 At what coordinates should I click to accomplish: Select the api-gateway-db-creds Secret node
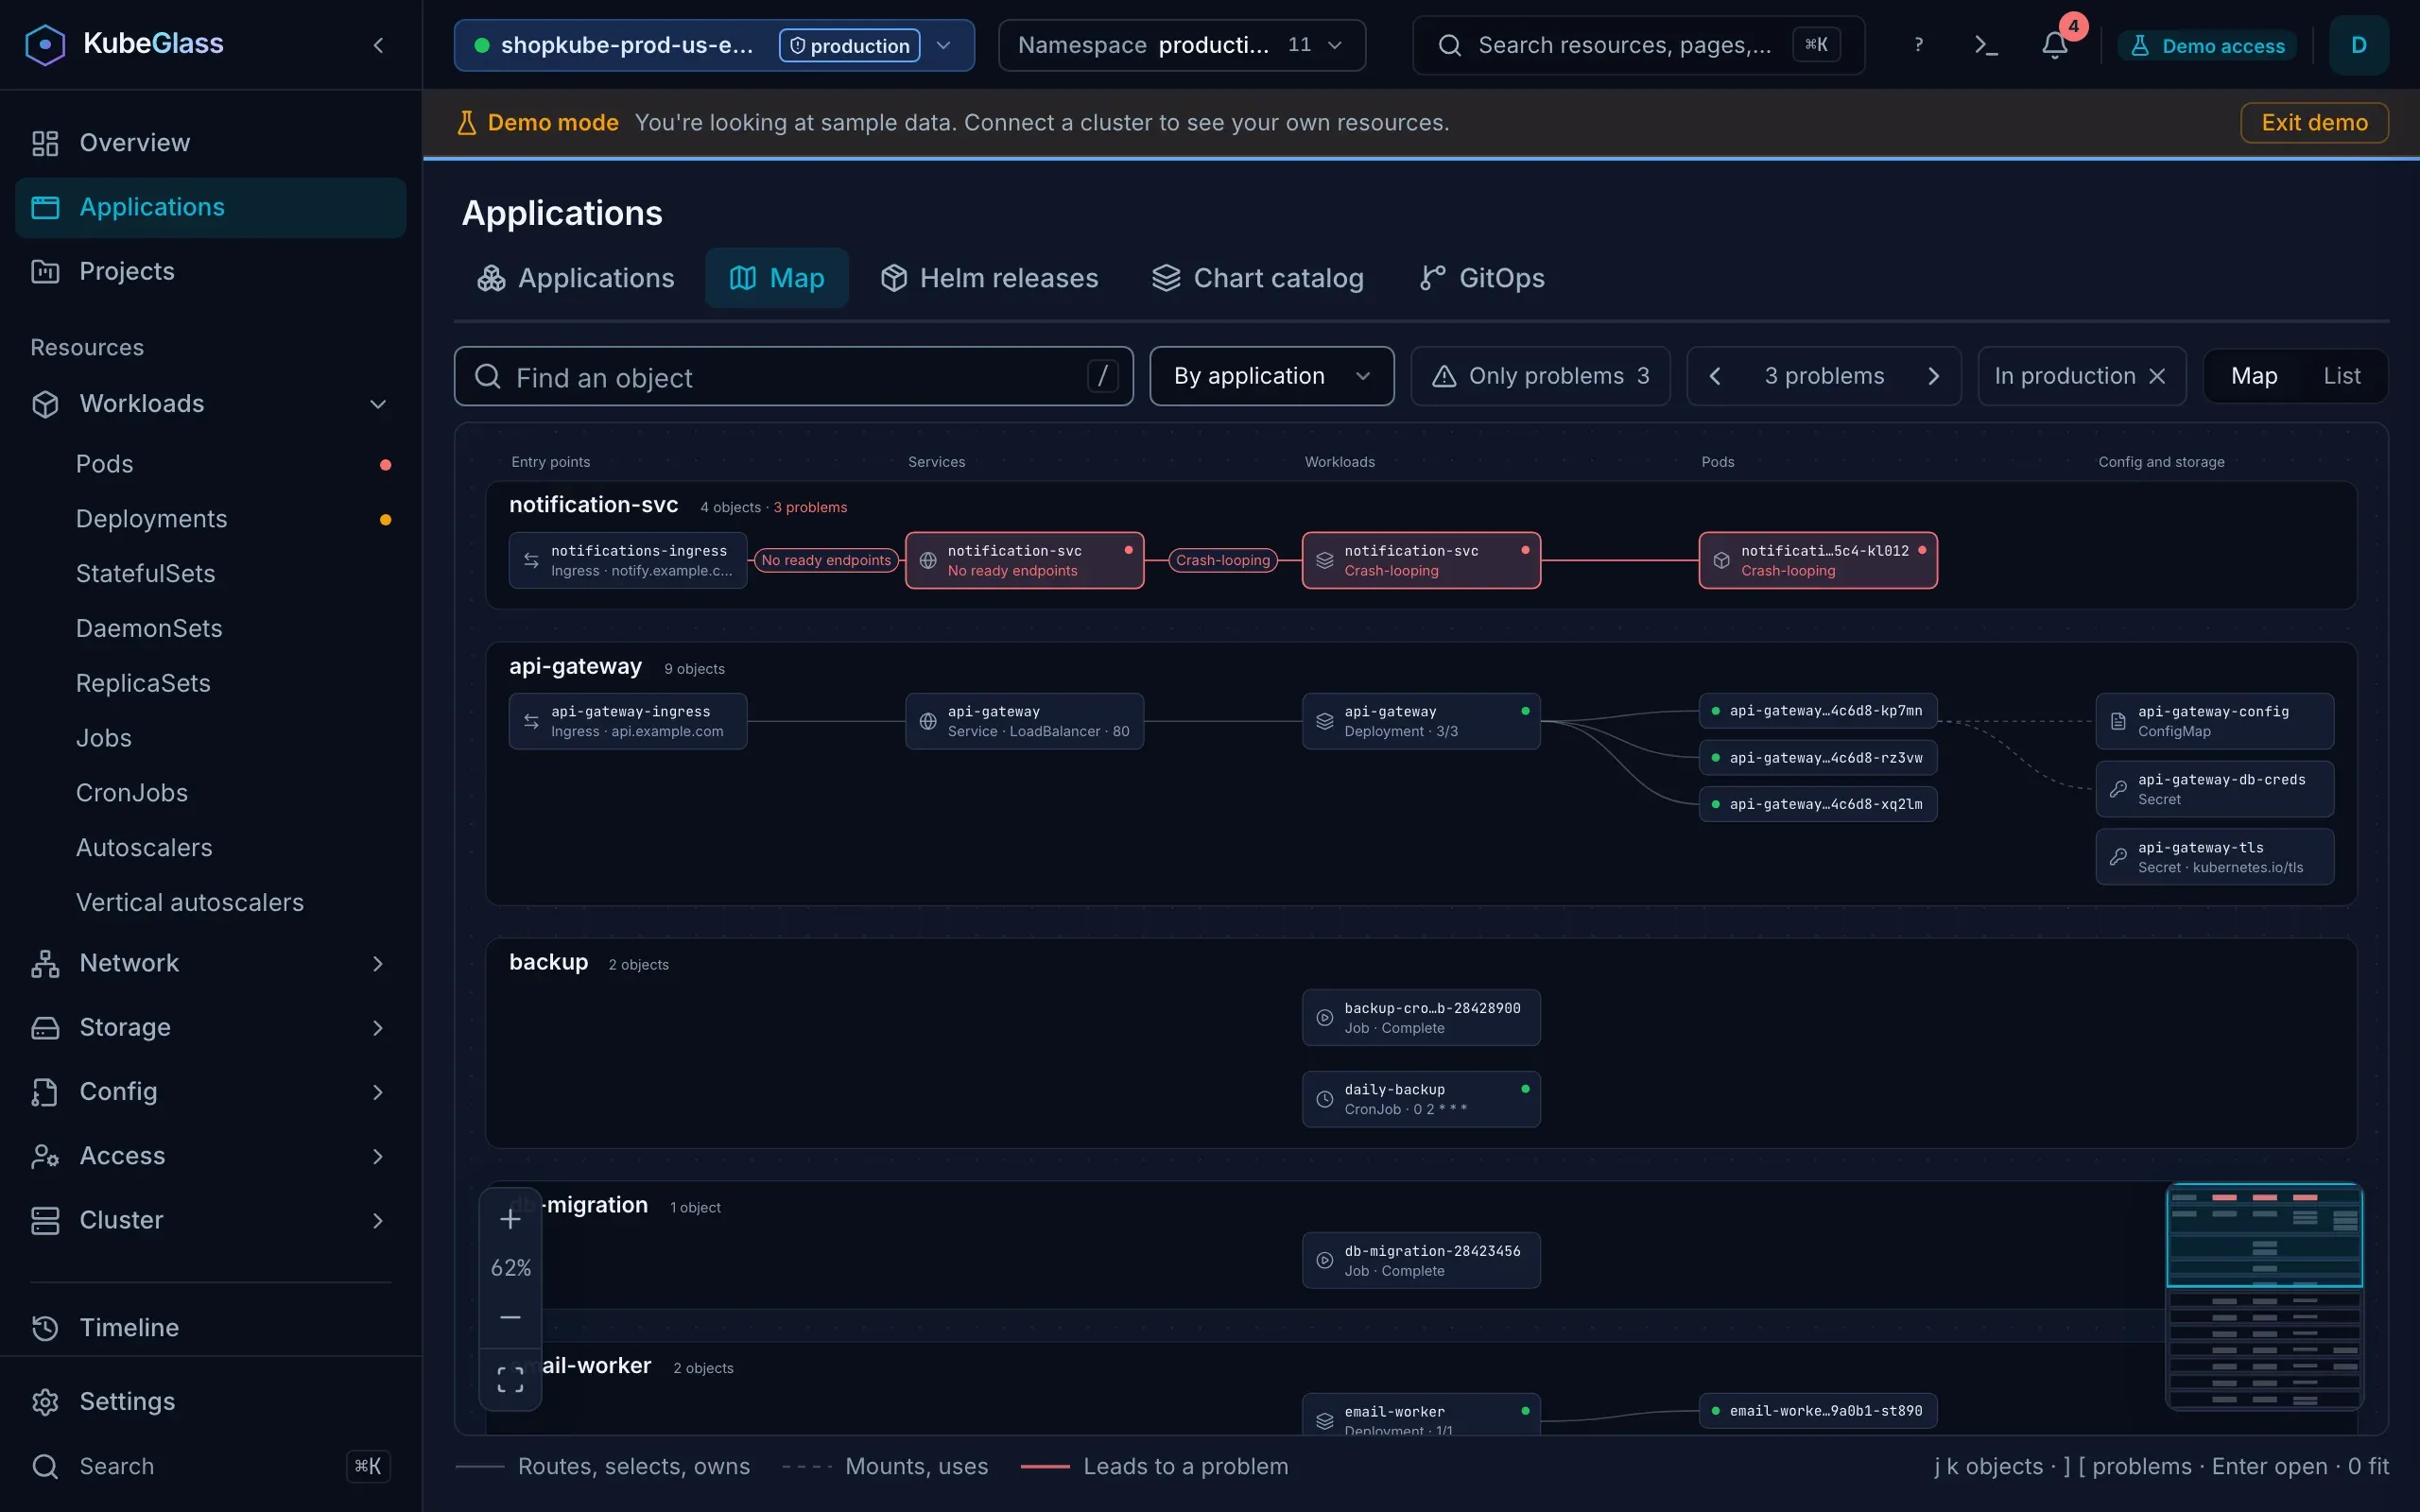pos(2214,789)
